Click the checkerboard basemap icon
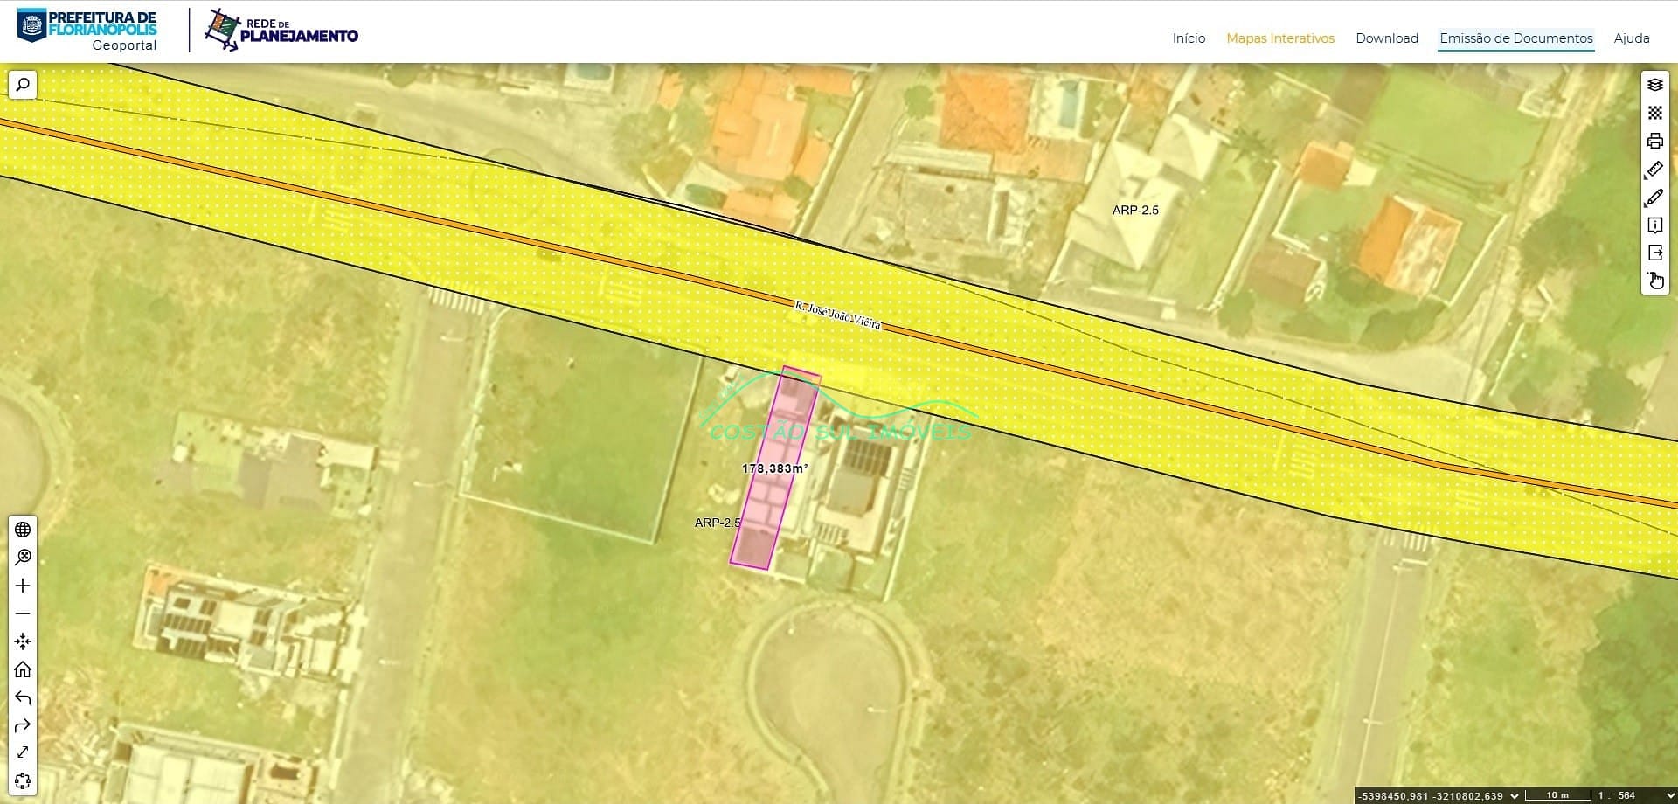 tap(1654, 113)
